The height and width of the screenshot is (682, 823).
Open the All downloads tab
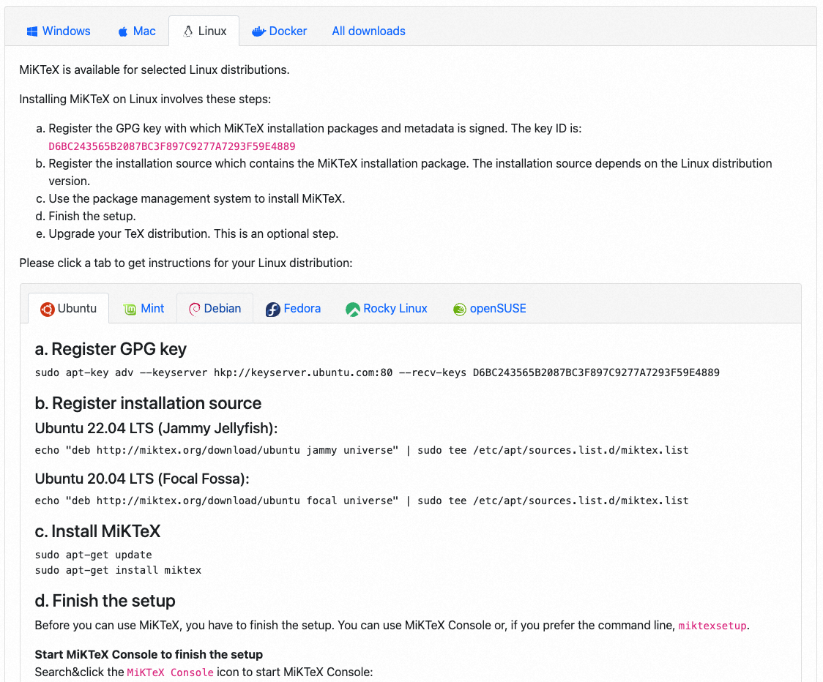pyautogui.click(x=368, y=31)
